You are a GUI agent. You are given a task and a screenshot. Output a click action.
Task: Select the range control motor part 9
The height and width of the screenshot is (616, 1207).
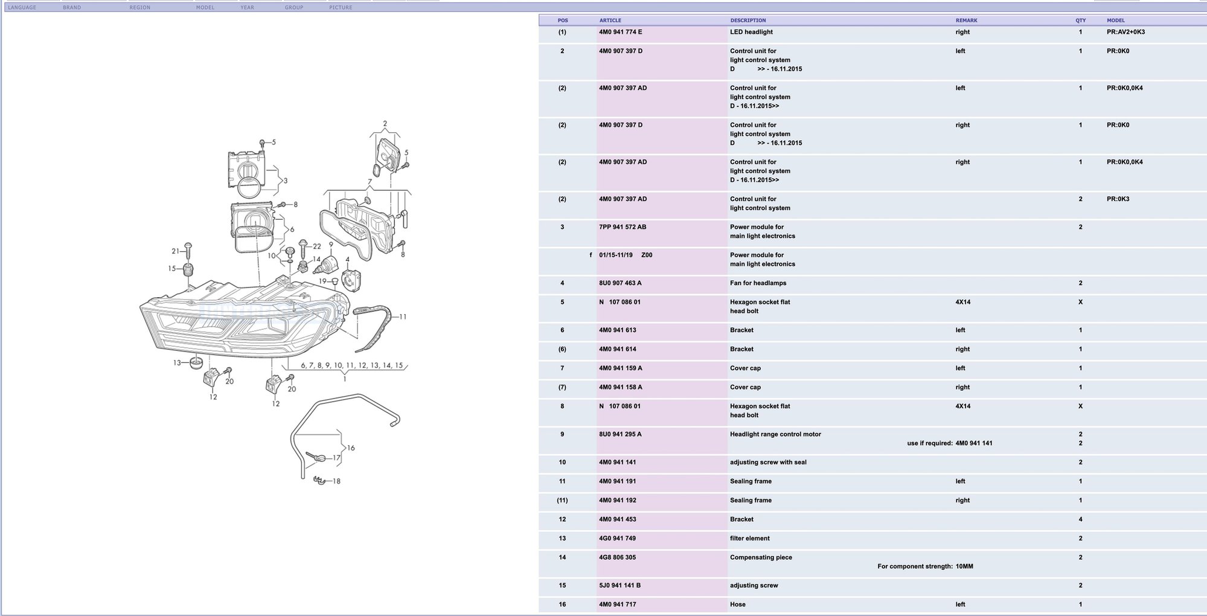point(329,264)
